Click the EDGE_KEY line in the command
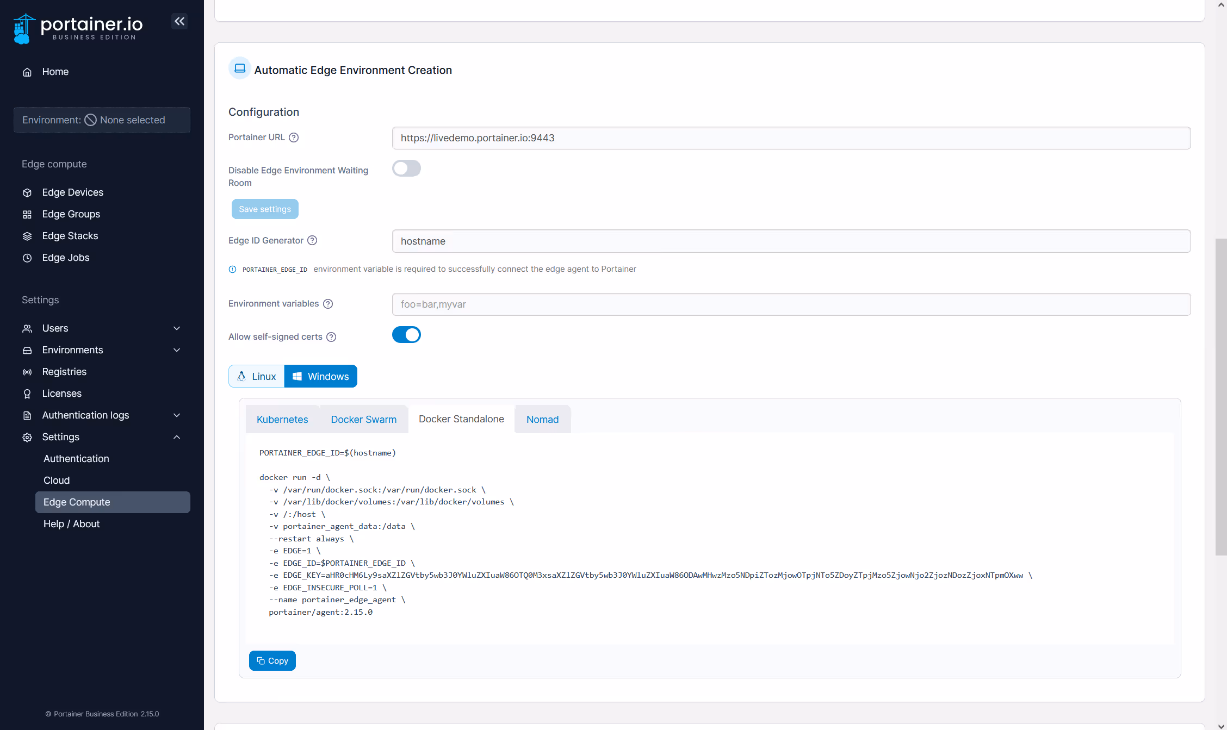The image size is (1227, 730). pos(650,575)
